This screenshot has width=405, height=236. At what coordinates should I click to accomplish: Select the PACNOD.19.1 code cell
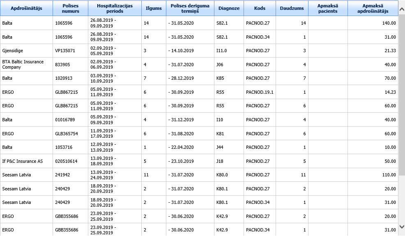point(259,92)
